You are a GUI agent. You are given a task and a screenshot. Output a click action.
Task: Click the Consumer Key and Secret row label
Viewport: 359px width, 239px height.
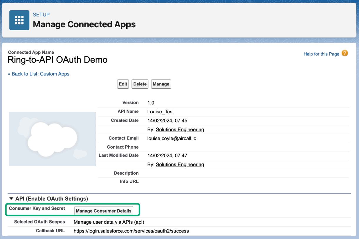[37, 208]
